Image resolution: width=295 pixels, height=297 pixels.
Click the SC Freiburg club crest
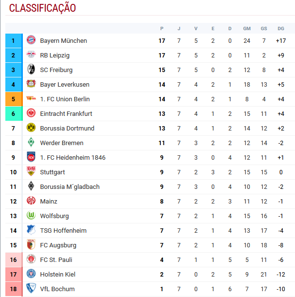(31, 69)
